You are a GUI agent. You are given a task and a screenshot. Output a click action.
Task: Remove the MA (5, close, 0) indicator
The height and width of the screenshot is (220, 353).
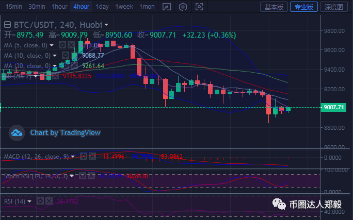tap(71, 45)
